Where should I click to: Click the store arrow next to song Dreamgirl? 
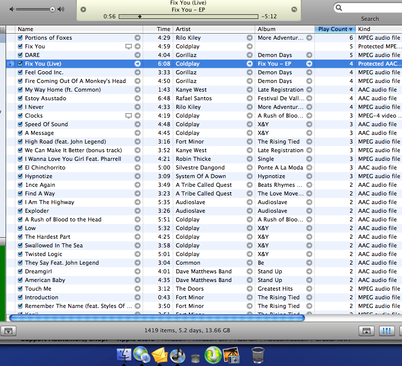pos(138,271)
